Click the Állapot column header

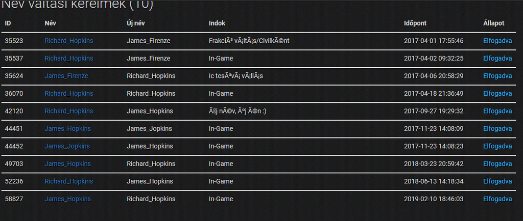(x=494, y=23)
